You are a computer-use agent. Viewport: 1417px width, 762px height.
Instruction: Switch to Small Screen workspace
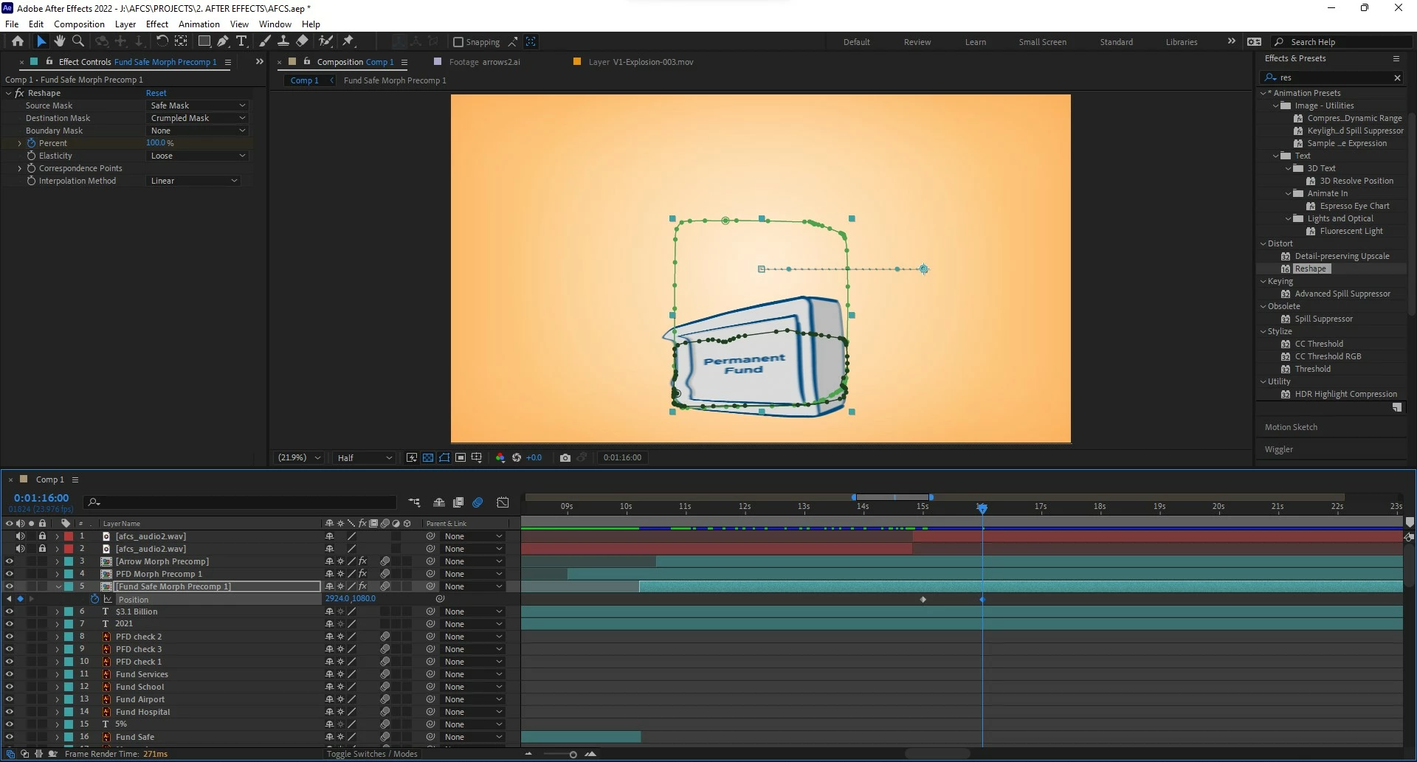1042,42
